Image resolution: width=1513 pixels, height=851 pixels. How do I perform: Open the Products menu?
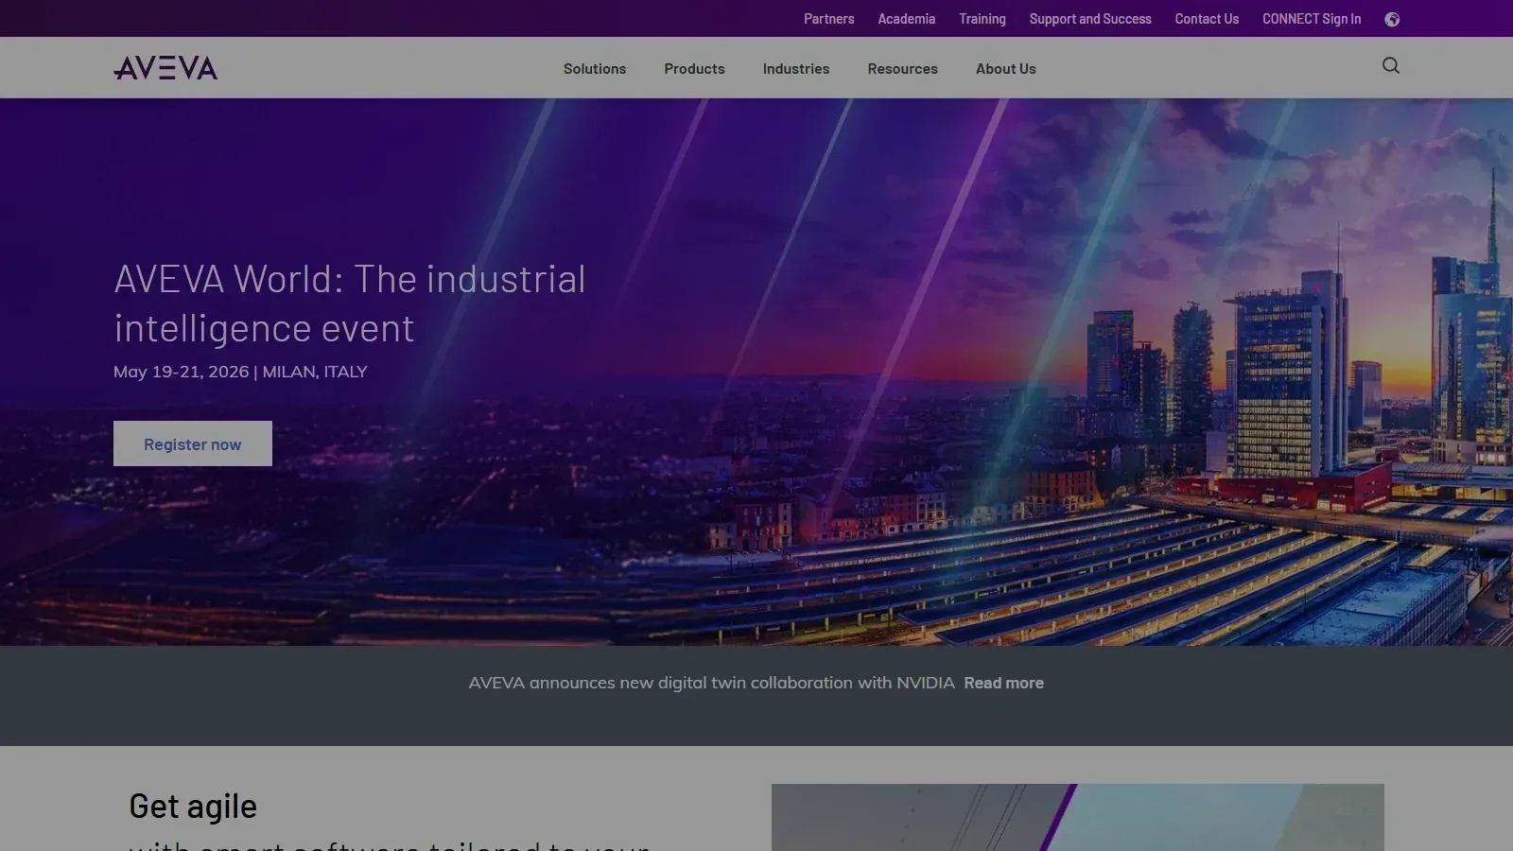694,68
